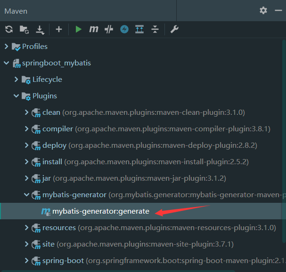The image size is (286, 272).
Task: Toggle Skip Tests Mode lightning icon
Action: 124,29
